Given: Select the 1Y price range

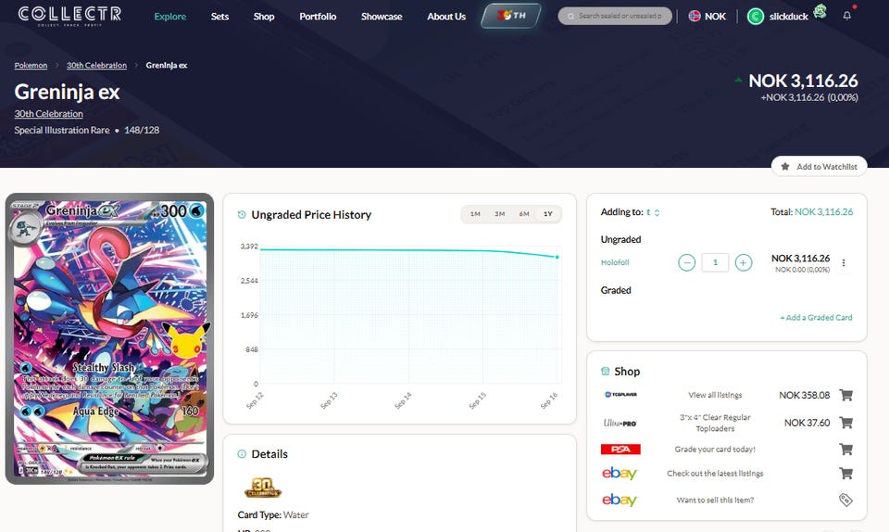Looking at the screenshot, I should pyautogui.click(x=547, y=214).
